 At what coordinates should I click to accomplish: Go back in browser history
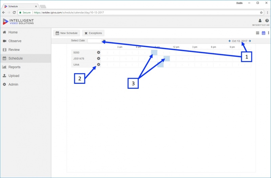[x=4, y=12]
